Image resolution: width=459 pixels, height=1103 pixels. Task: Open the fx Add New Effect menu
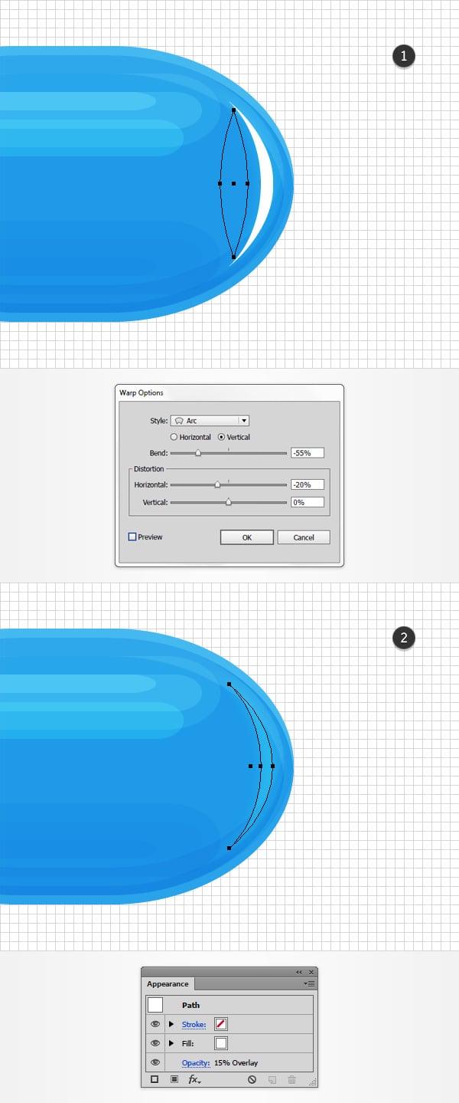[194, 1079]
